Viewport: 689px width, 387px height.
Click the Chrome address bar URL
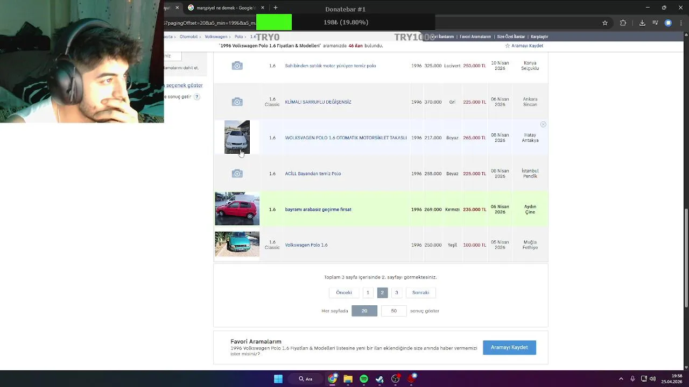point(210,23)
